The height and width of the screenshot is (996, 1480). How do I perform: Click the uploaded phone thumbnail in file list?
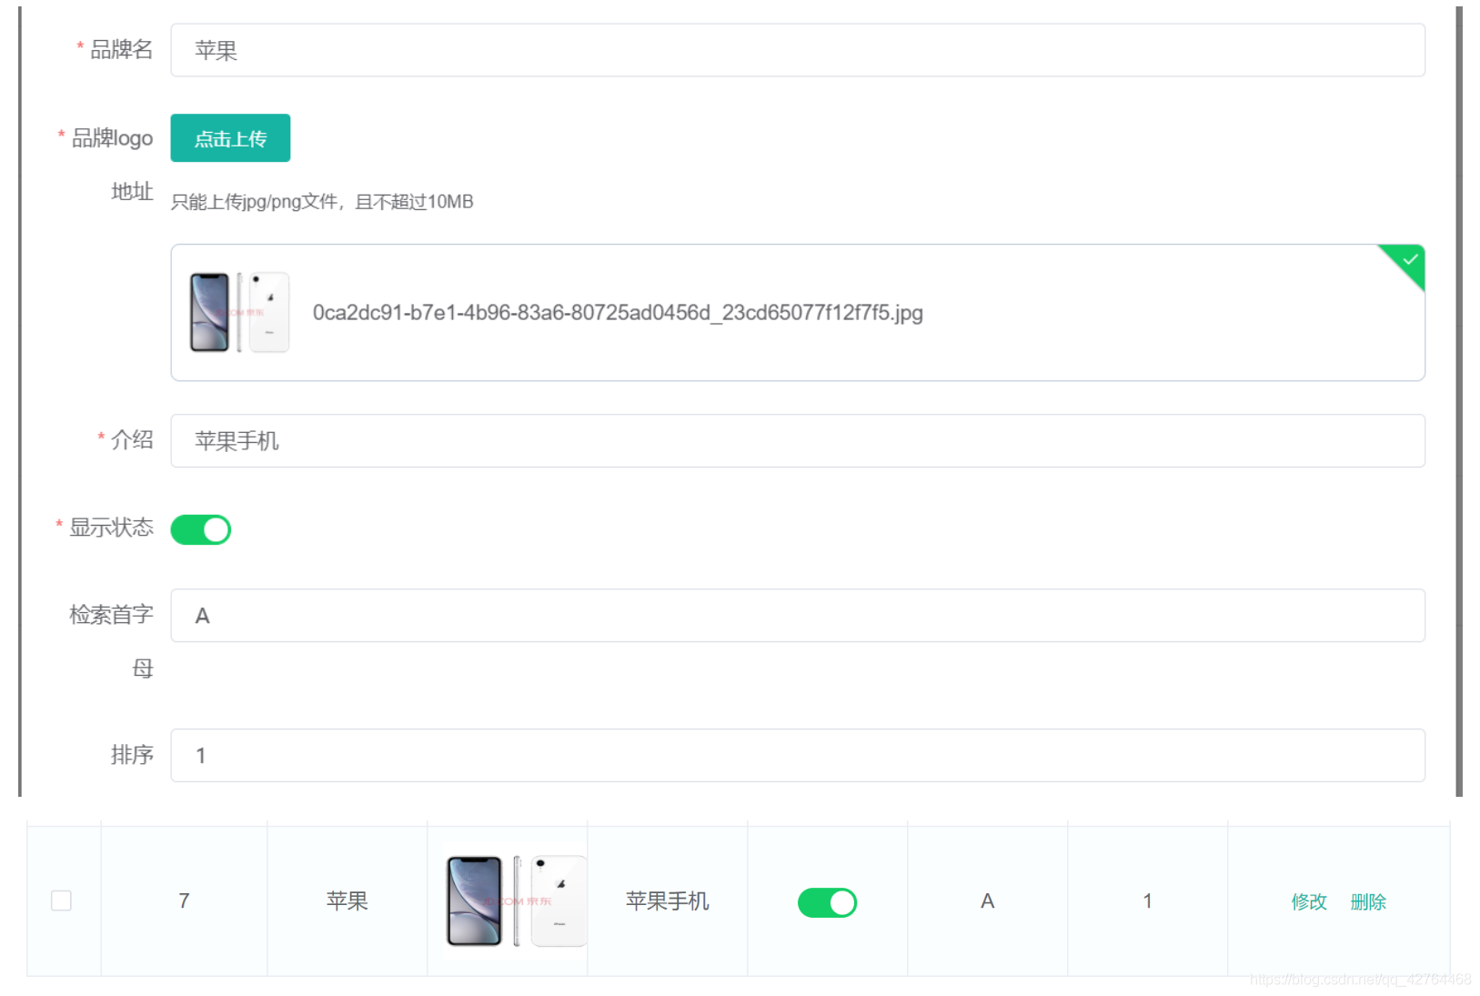click(x=239, y=312)
